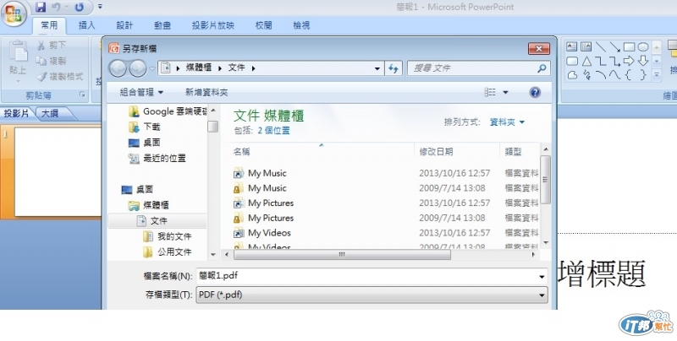This screenshot has width=677, height=341.
Task: Switch to the 大綱 pane tab
Action: [x=51, y=114]
